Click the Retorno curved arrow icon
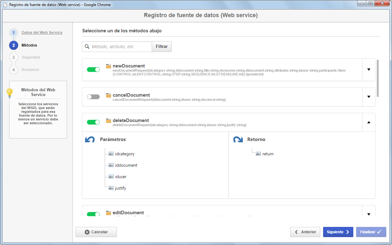 [238, 139]
